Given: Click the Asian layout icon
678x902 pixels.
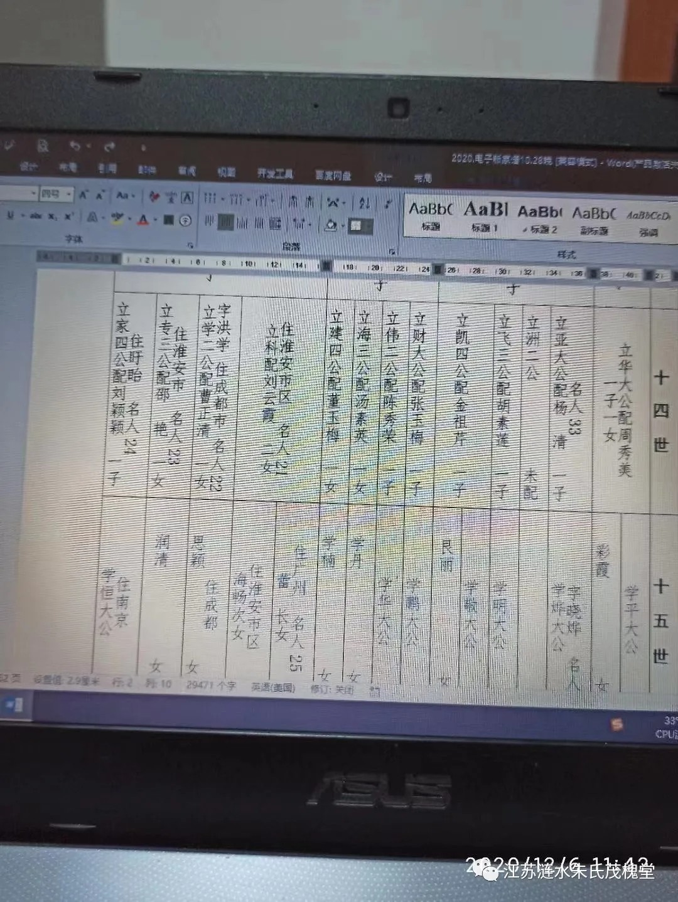Looking at the screenshot, I should [x=332, y=203].
